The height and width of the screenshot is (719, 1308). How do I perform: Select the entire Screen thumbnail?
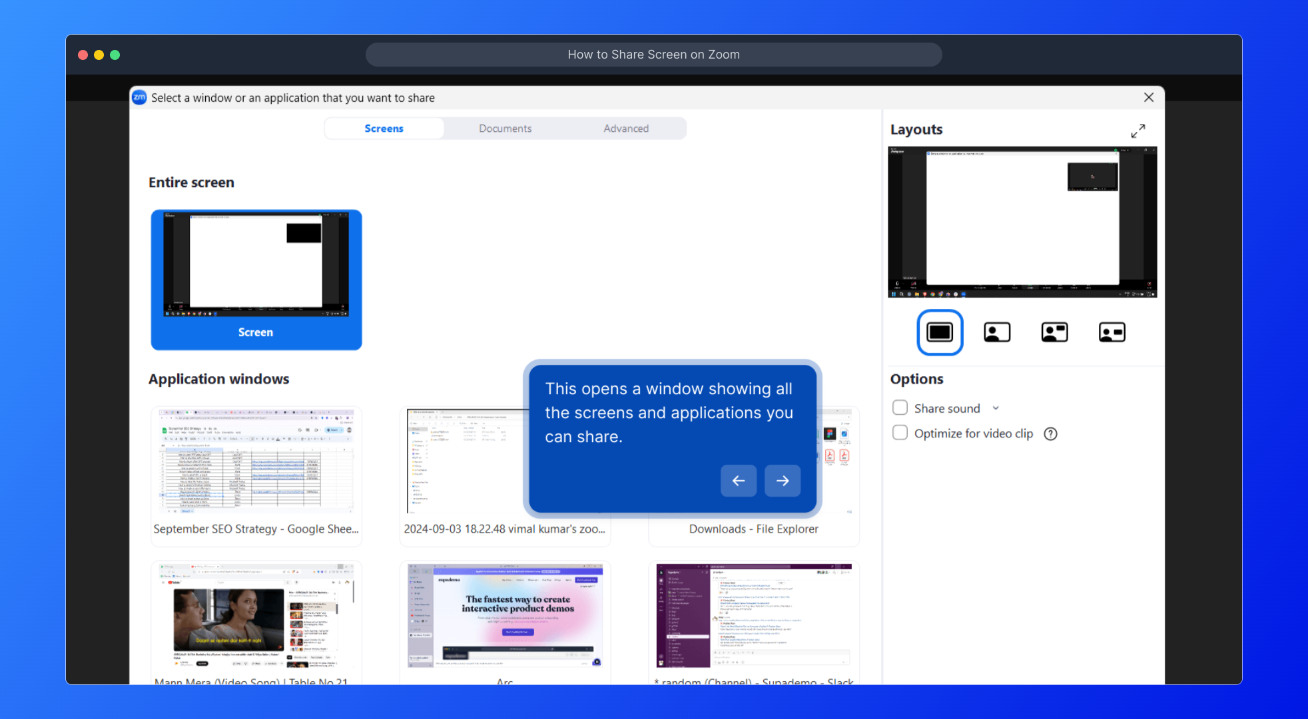click(x=256, y=280)
